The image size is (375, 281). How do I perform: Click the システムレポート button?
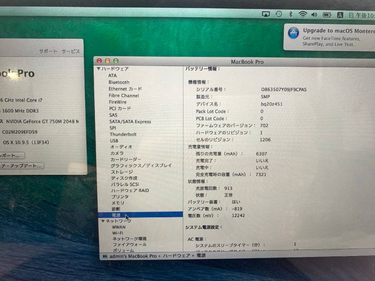[12, 155]
